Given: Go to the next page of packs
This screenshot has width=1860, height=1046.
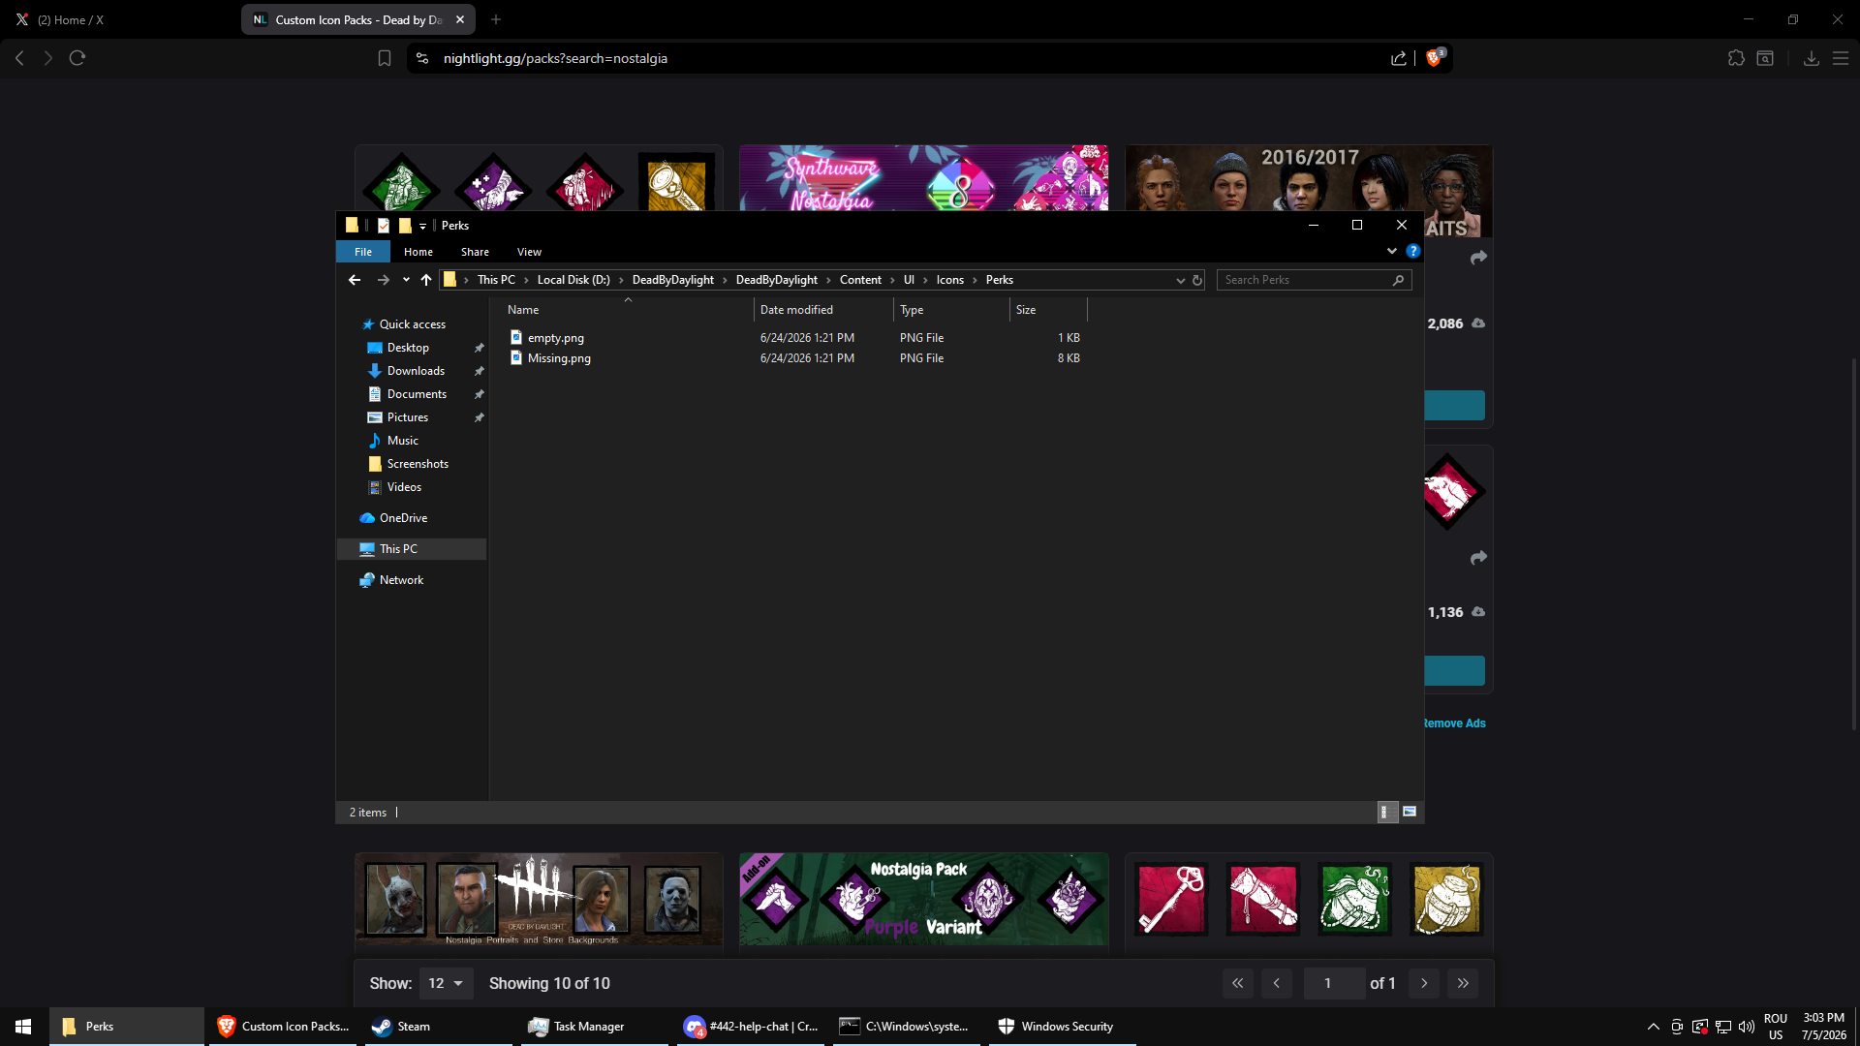Looking at the screenshot, I should click(1424, 983).
